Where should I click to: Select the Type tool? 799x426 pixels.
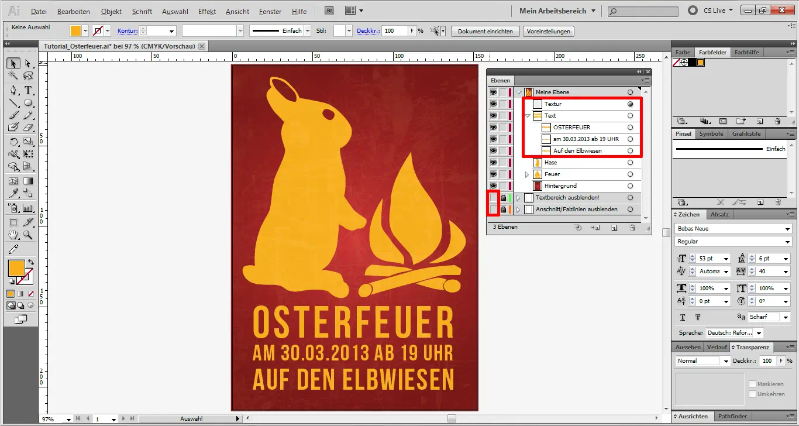28,90
